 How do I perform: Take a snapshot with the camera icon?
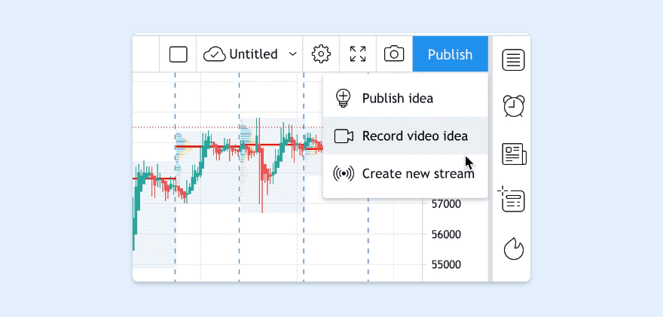pos(394,54)
